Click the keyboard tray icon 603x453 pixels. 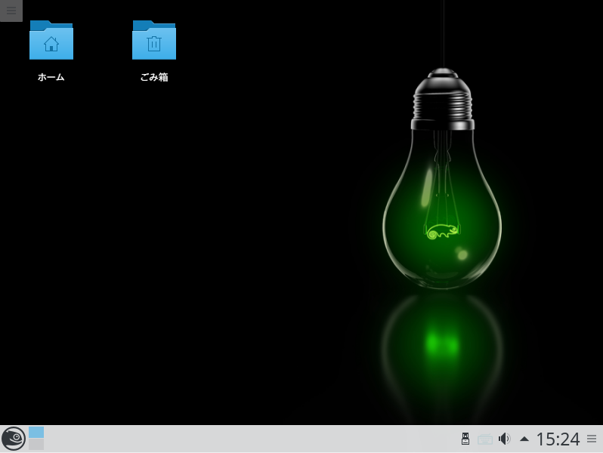[x=485, y=439]
